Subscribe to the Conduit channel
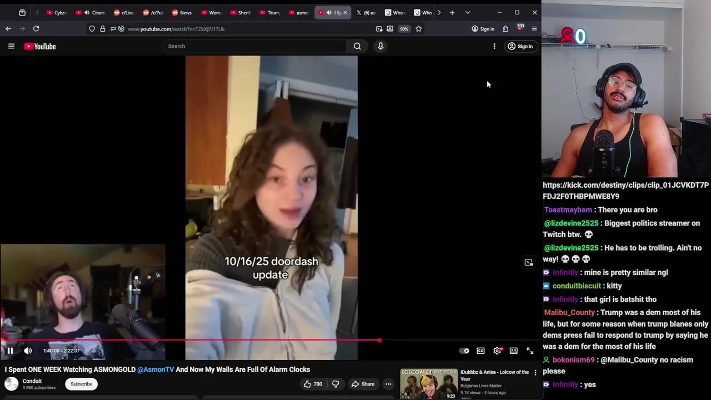This screenshot has width=711, height=400. point(81,384)
